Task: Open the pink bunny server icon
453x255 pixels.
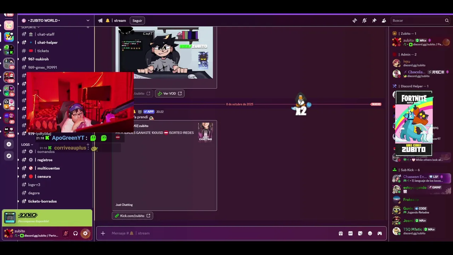Action: click(x=9, y=25)
